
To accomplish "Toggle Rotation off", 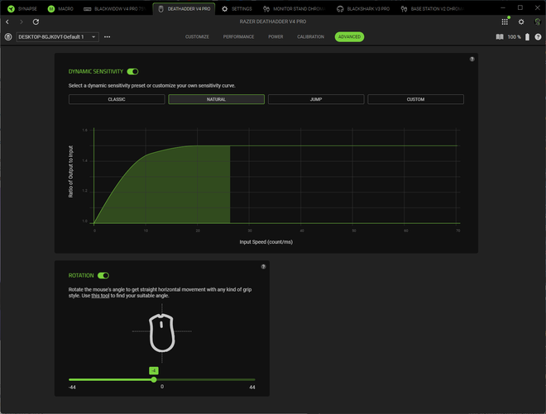I will [x=103, y=275].
